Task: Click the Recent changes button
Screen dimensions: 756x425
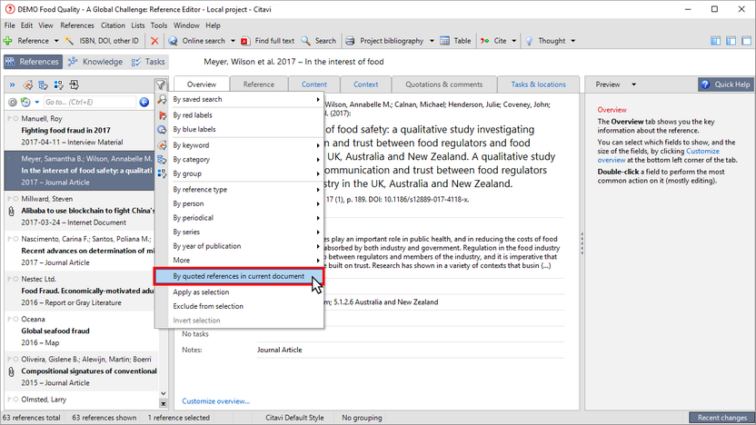Action: click(721, 418)
